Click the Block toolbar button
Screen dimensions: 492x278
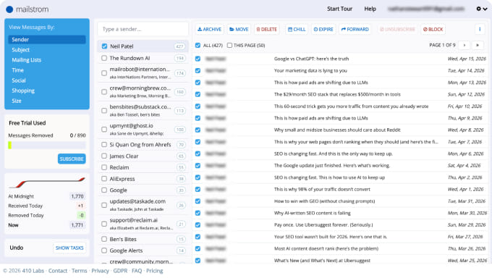click(433, 29)
